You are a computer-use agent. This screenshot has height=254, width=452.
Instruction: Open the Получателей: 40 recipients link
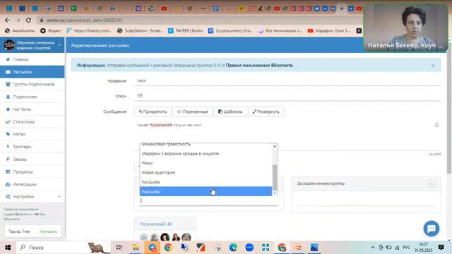[x=155, y=224]
